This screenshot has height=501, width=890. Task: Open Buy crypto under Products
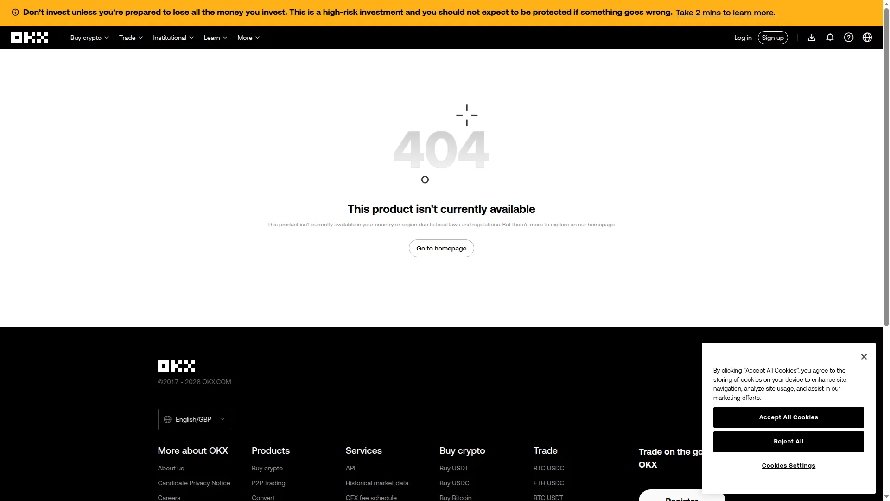(267, 469)
